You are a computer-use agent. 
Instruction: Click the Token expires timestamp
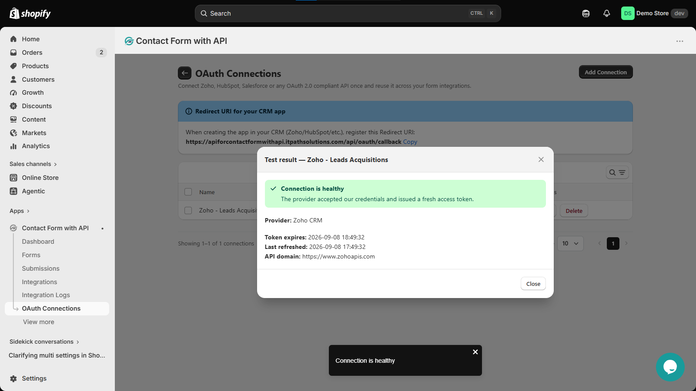click(x=336, y=237)
